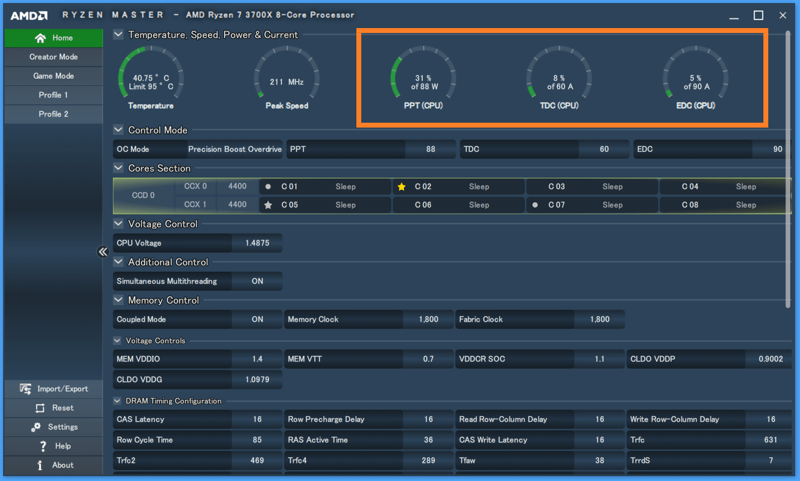Viewport: 800px width, 481px height.
Task: Collapse the sidebar with the double-chevron icon
Action: [103, 251]
